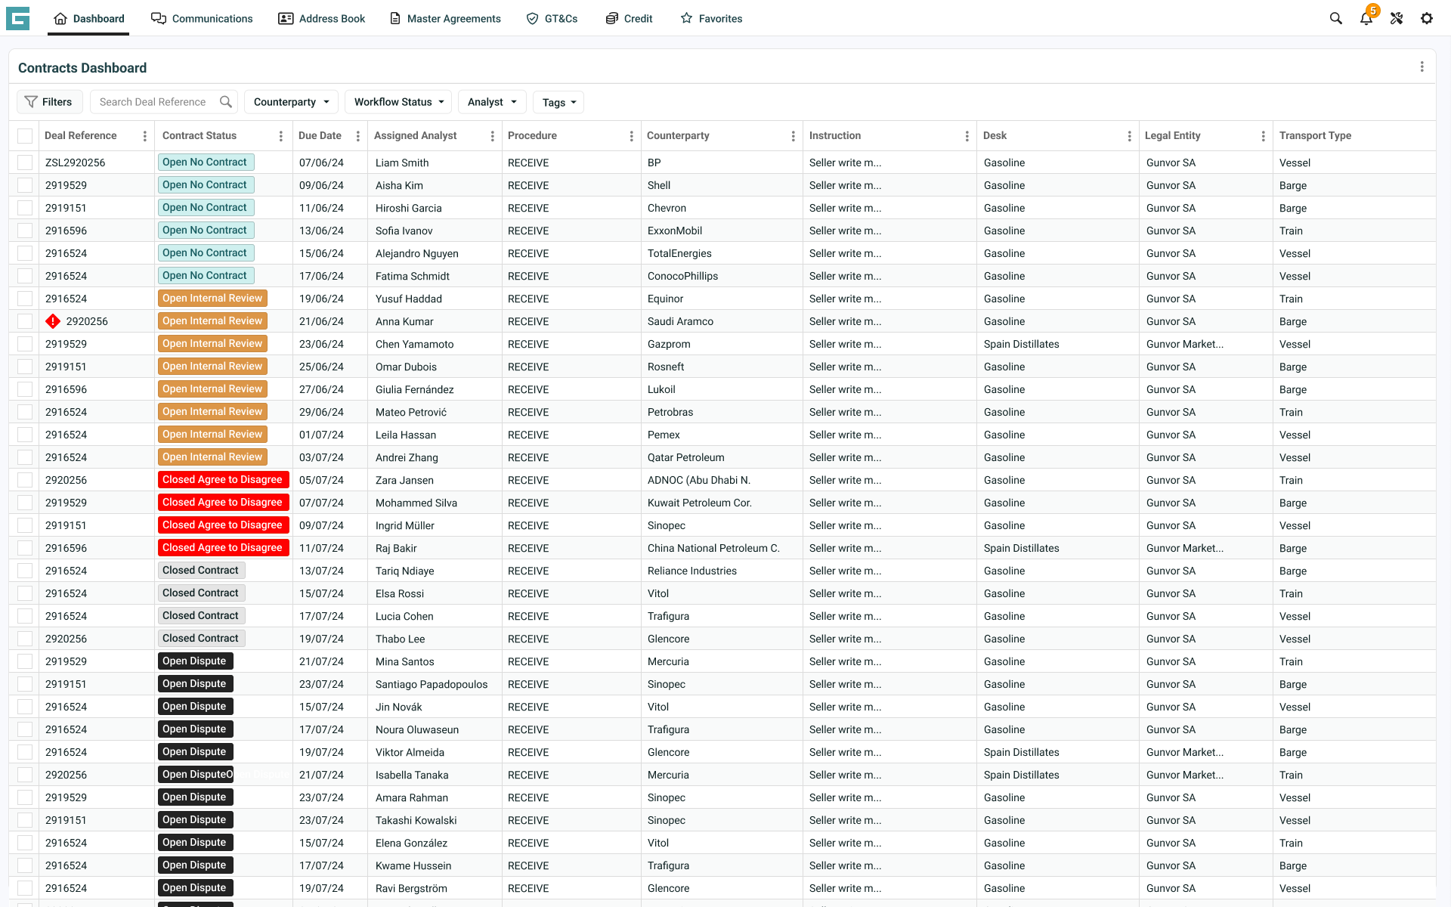Open Deal Reference column options menu
This screenshot has height=907, width=1451.
pos(144,136)
